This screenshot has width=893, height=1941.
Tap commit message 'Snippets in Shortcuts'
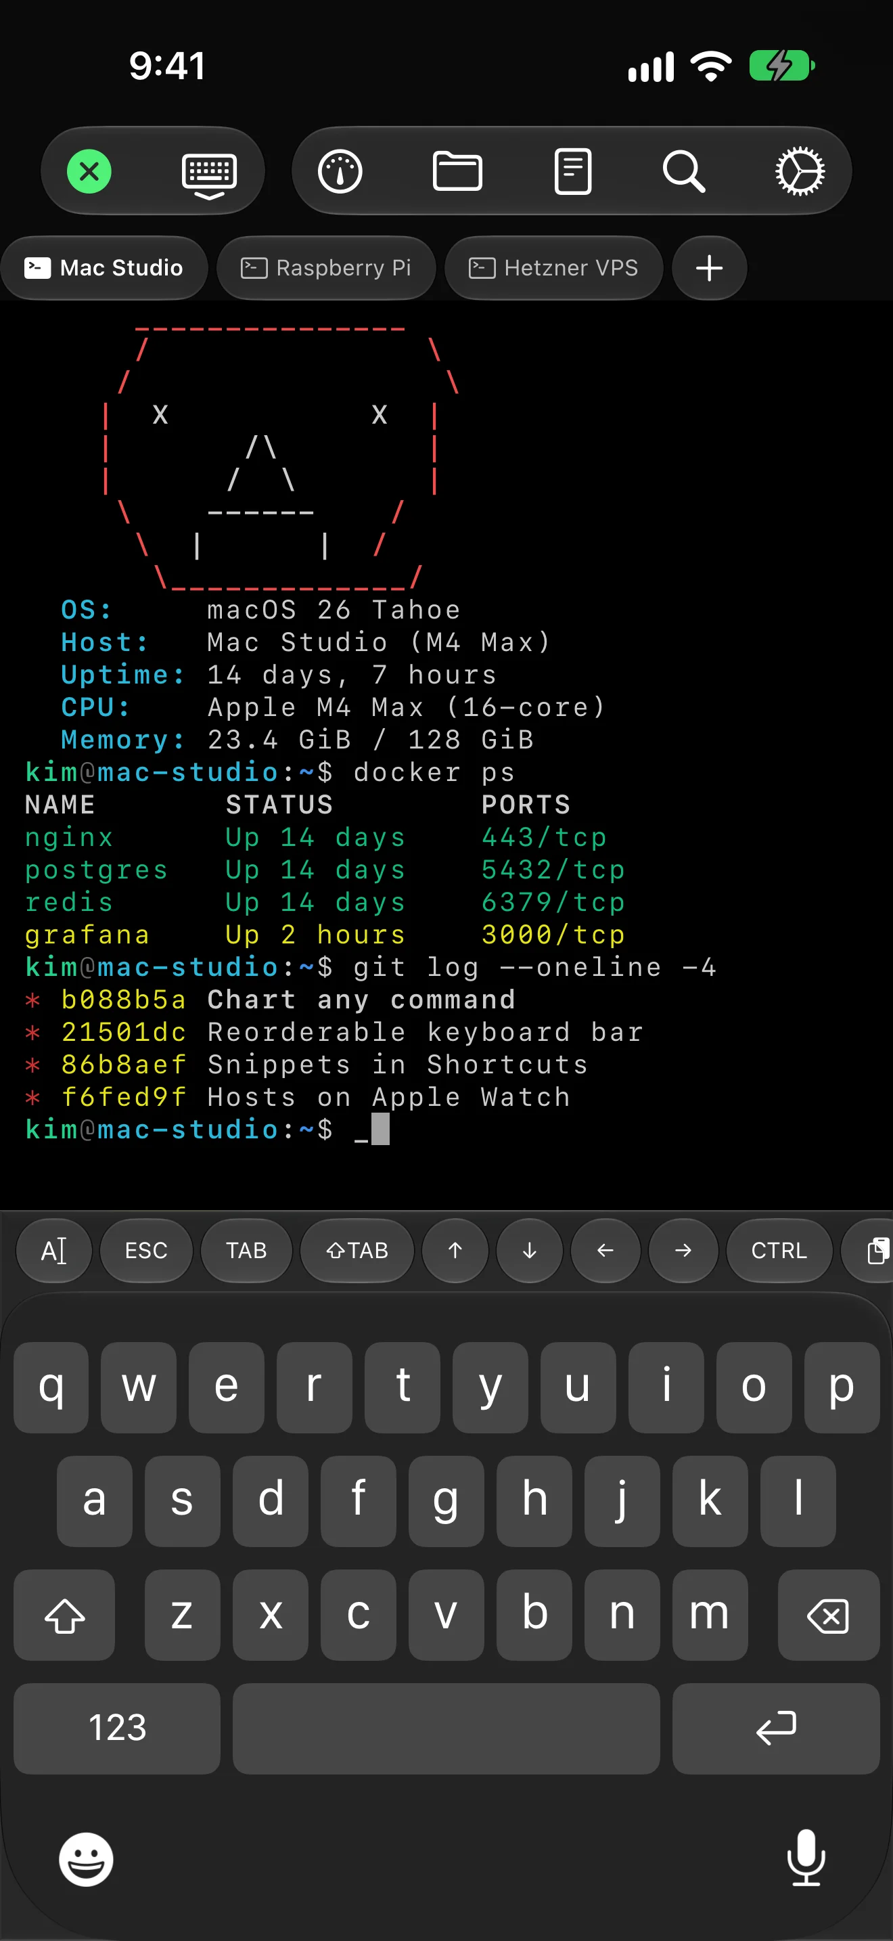[x=398, y=1065]
